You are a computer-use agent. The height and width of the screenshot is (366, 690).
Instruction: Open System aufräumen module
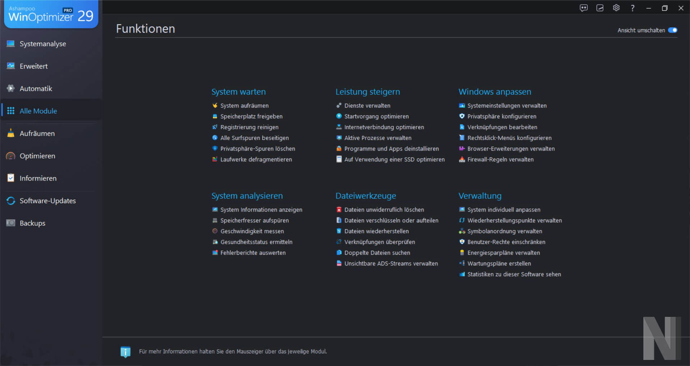[x=244, y=105]
